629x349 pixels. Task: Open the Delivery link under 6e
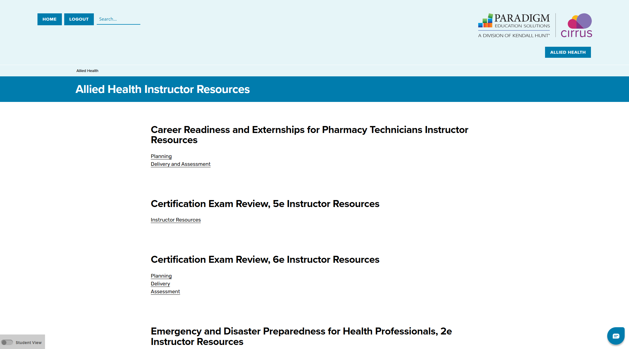point(160,284)
